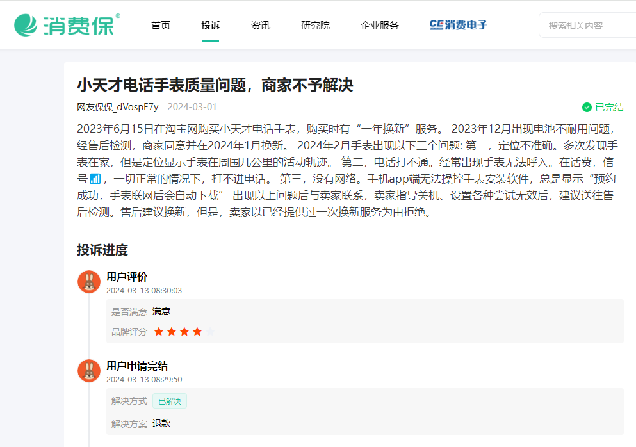
Task: Click the 是否满意 field label
Action: click(129, 312)
